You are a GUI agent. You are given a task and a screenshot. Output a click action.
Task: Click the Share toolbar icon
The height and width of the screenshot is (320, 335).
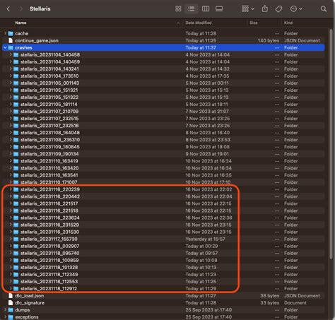(x=265, y=9)
